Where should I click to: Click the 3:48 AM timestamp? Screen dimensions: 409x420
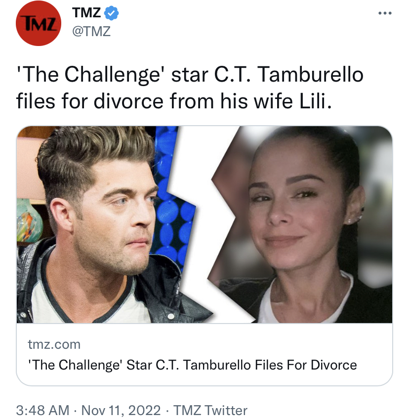click(42, 411)
